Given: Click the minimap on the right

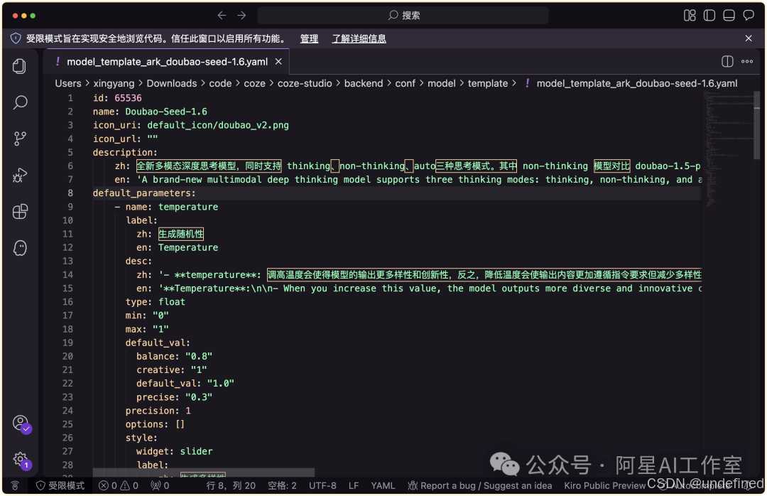Looking at the screenshot, I should (728, 147).
